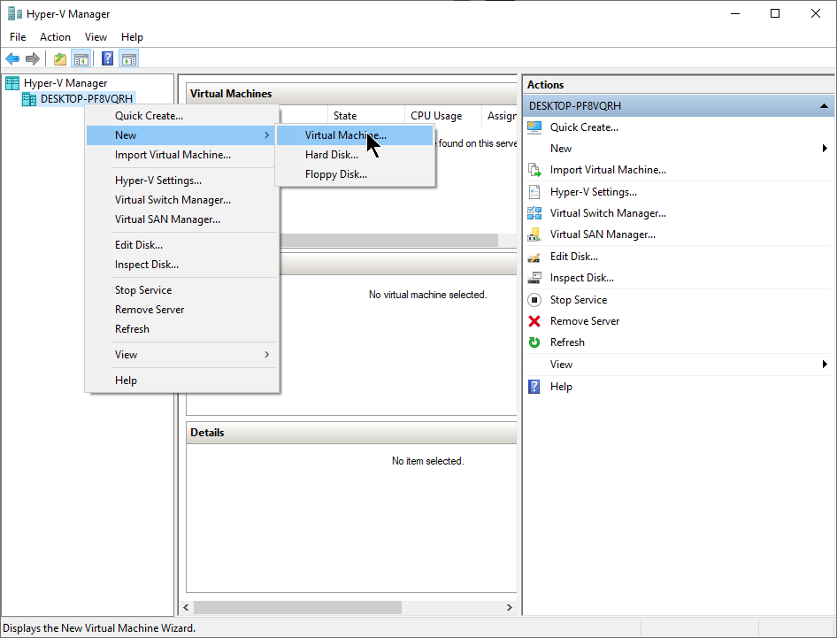Click the Hyper-V Settings document icon

534,192
